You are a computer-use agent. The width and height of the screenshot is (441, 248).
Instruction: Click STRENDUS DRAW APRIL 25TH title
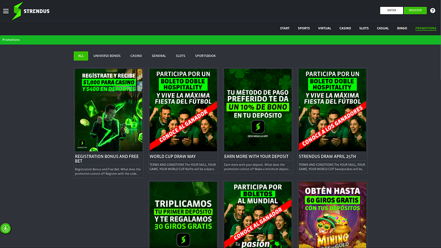(327, 156)
